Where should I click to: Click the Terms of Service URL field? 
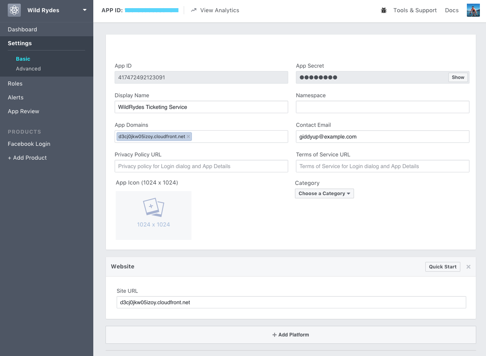[383, 166]
